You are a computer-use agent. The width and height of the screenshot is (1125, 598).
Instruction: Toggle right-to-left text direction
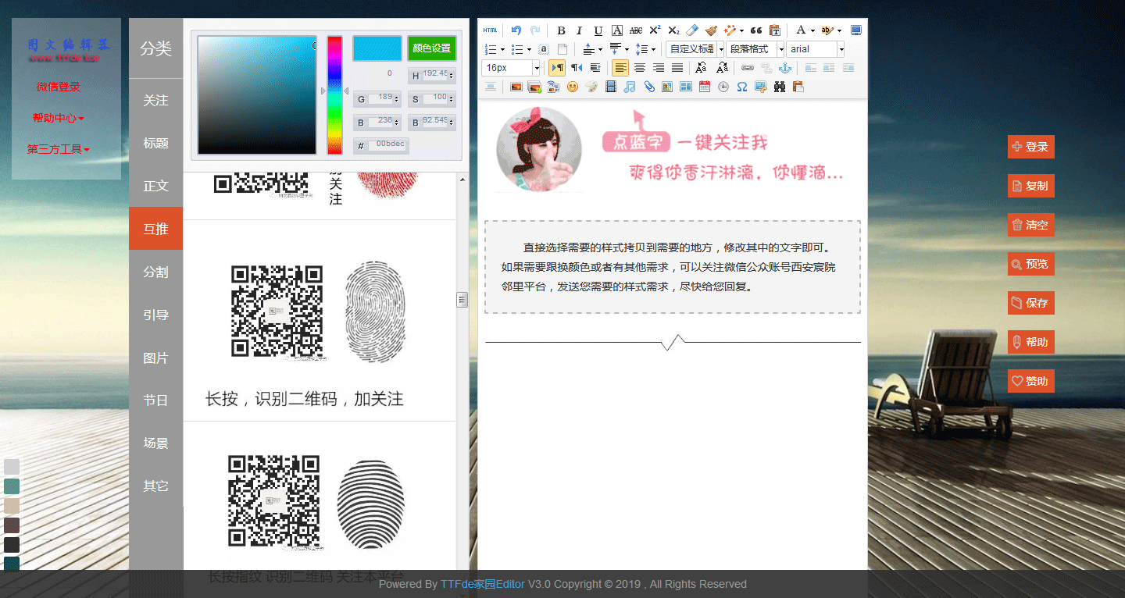pos(577,68)
